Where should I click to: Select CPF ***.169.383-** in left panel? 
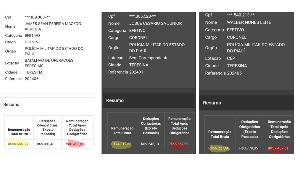[x=37, y=17]
